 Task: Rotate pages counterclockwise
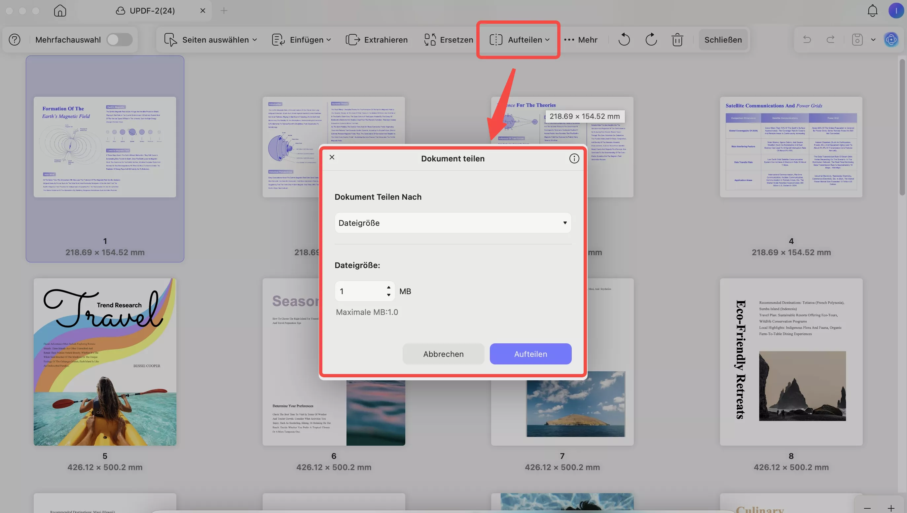624,40
